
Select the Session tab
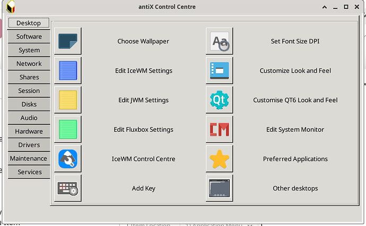tap(29, 91)
